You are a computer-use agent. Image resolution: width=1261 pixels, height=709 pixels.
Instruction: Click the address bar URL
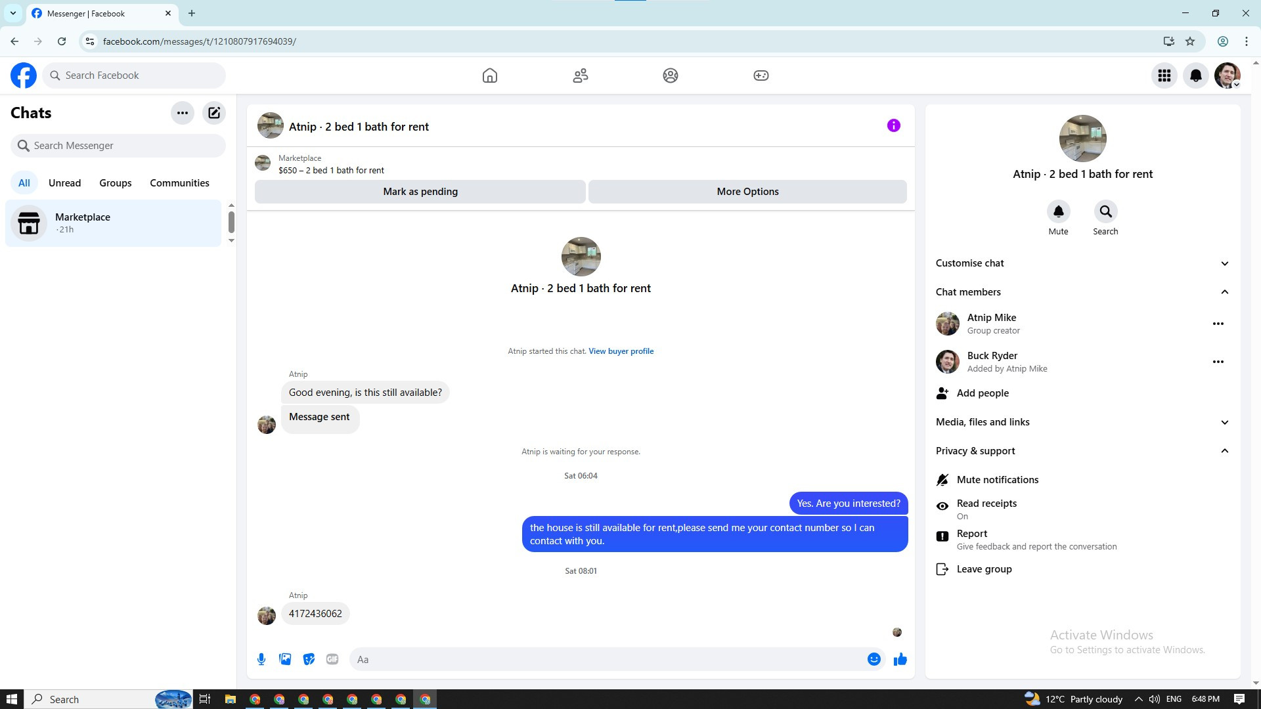pyautogui.click(x=200, y=41)
